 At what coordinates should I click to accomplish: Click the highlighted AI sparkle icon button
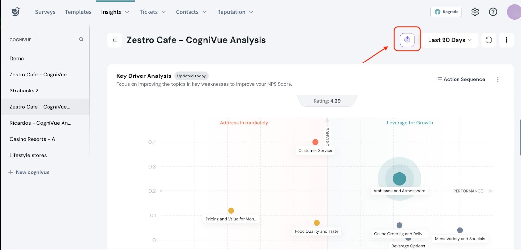pos(407,40)
